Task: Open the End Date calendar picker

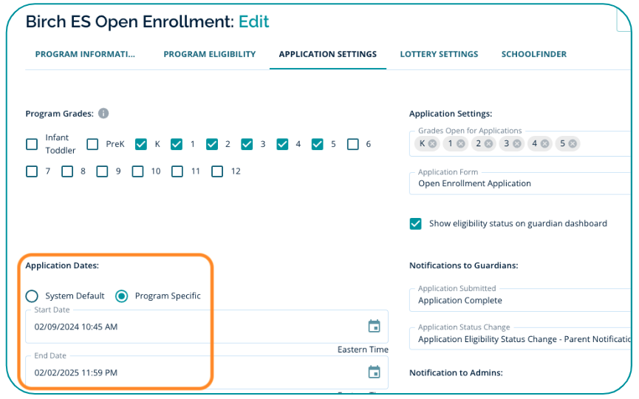Action: coord(374,372)
